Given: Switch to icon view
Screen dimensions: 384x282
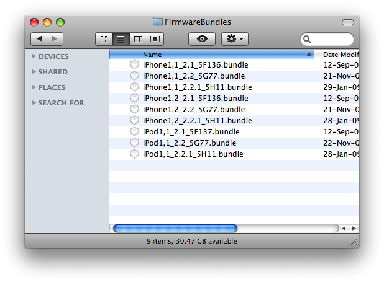Looking at the screenshot, I should click(104, 39).
